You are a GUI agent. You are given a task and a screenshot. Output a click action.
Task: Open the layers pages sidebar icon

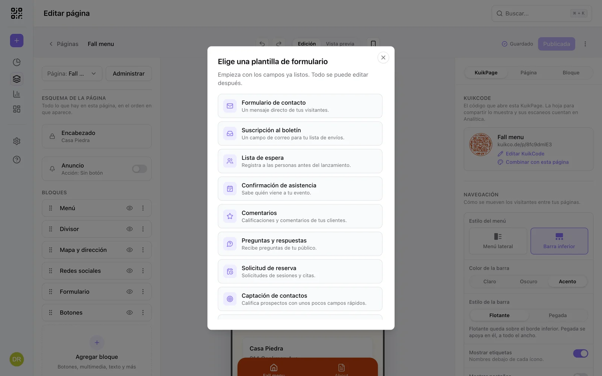pyautogui.click(x=17, y=79)
